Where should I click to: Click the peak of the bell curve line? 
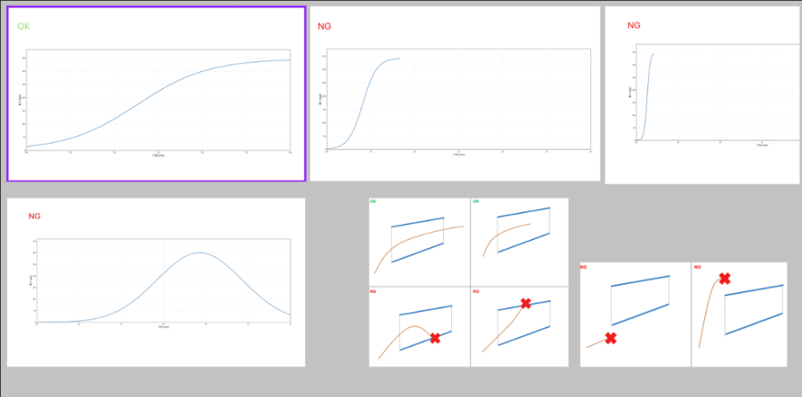click(199, 253)
